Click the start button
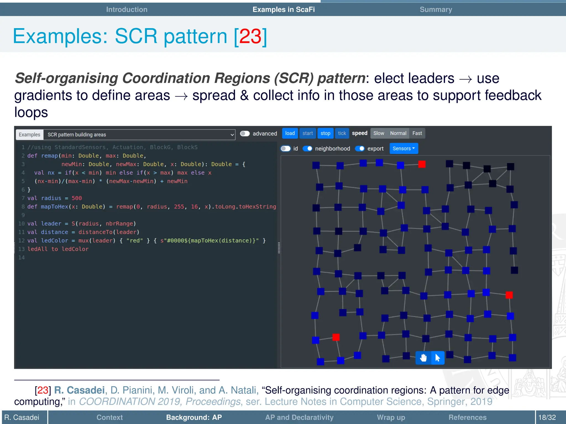This screenshot has height=424, width=566. (308, 133)
